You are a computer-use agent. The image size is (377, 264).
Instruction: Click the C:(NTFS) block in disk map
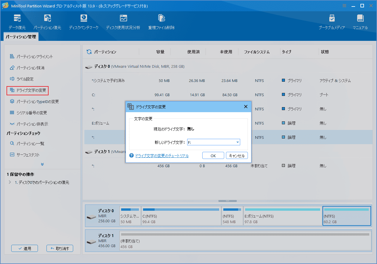tap(181, 216)
